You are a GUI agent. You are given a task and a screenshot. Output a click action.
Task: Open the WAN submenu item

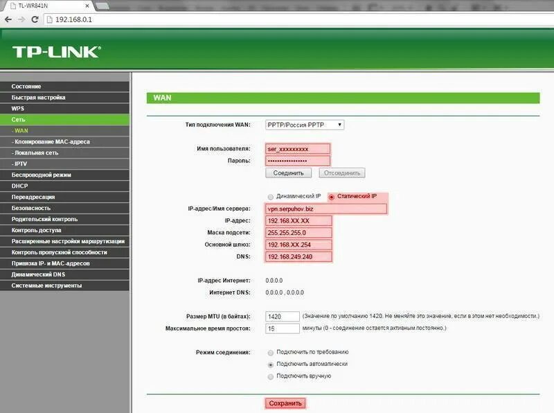point(64,130)
